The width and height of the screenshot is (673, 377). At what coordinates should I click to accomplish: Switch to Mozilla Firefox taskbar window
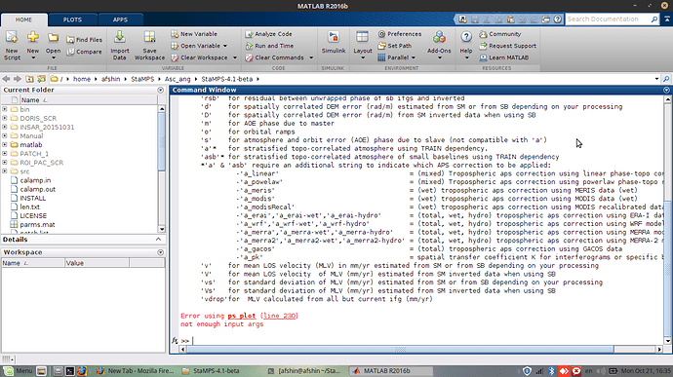point(136,371)
